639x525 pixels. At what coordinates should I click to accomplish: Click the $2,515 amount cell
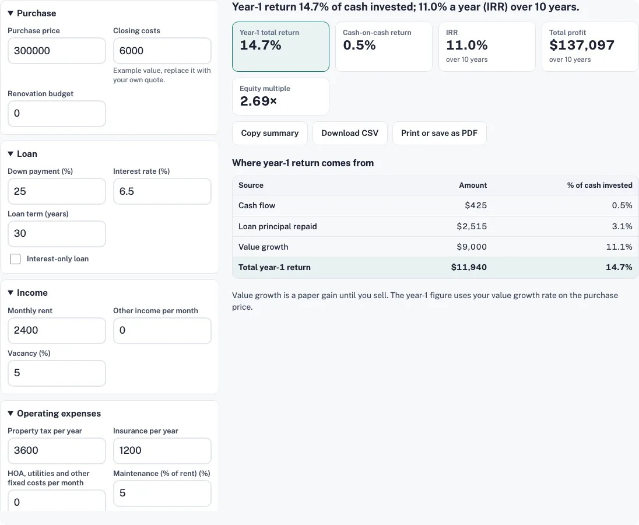[x=472, y=226]
